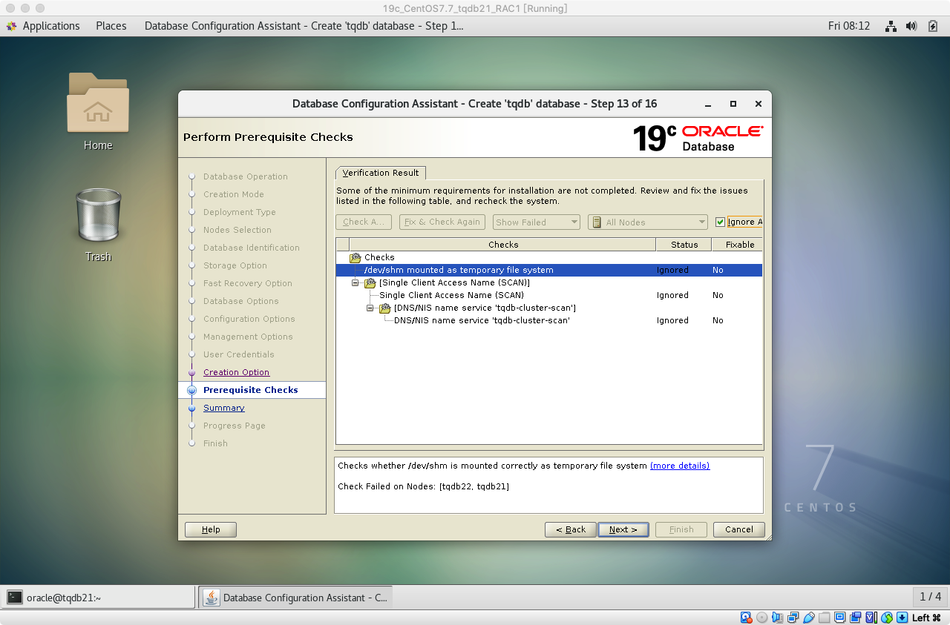Screen dimensions: 950x625
Task: Click the Fixable column header
Action: [737, 245]
